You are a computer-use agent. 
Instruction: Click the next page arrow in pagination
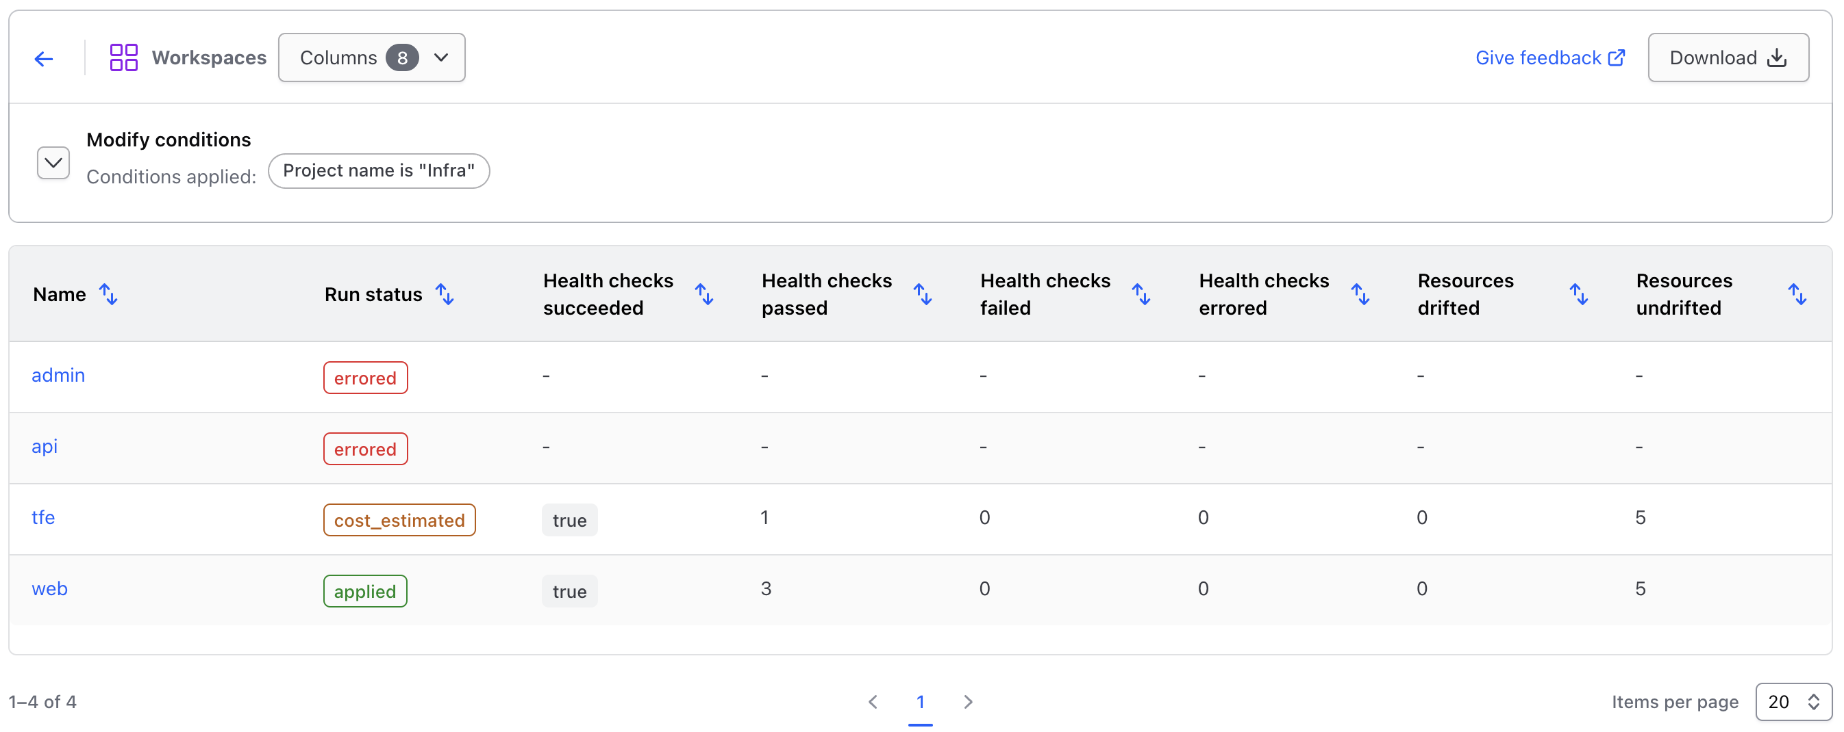pyautogui.click(x=968, y=702)
